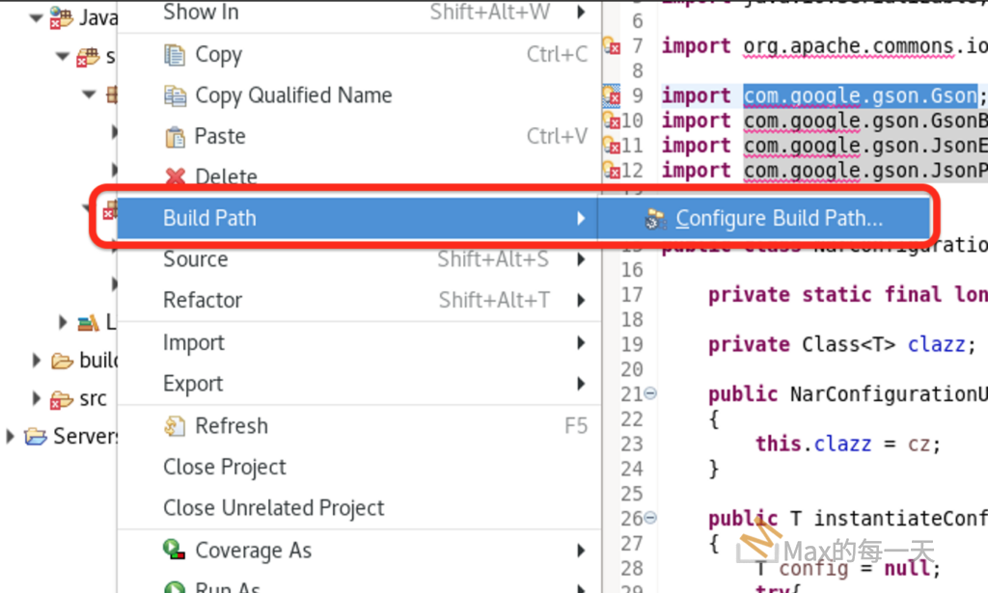Viewport: 988px width, 593px height.
Task: Choose Close Unrelated Project entry
Action: click(x=274, y=508)
